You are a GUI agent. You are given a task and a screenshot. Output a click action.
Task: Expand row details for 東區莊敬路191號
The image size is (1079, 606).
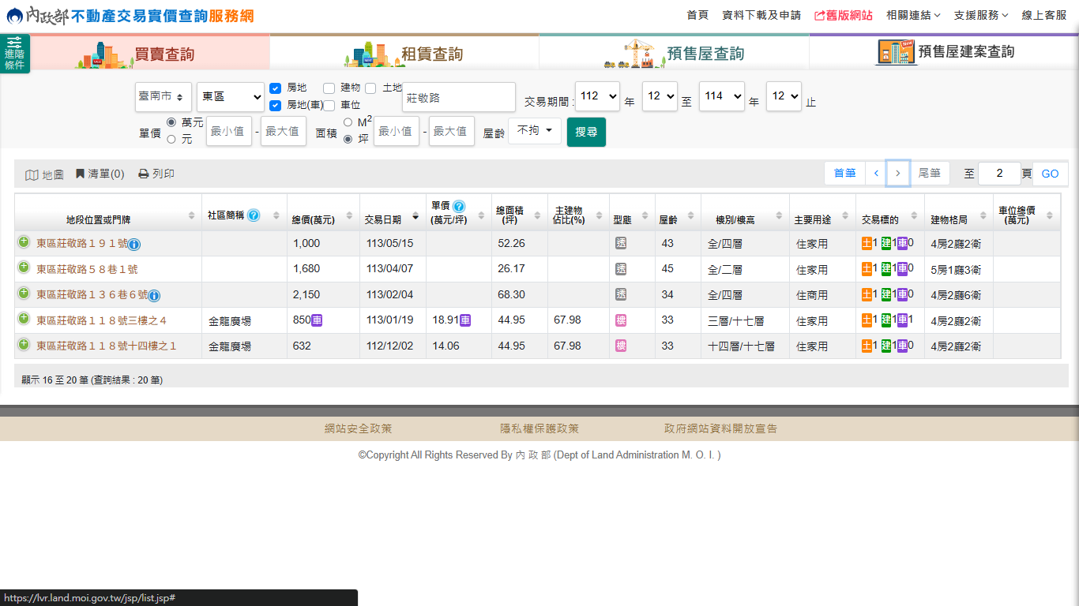click(x=24, y=242)
